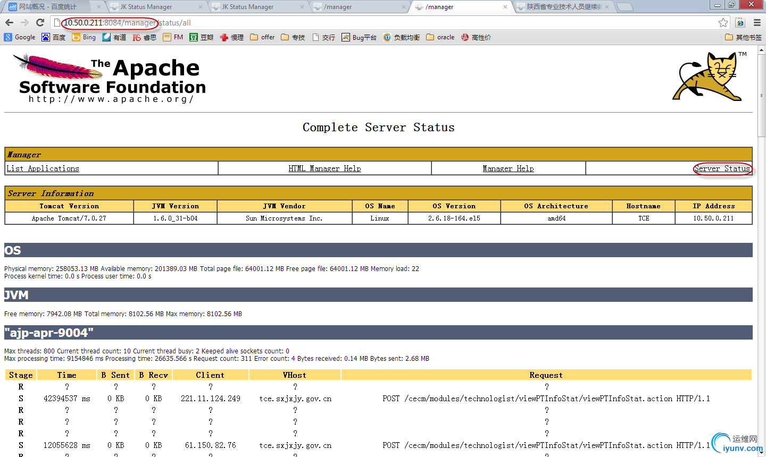Click the 'Linux' OS name cell
The height and width of the screenshot is (457, 766).
pos(380,218)
